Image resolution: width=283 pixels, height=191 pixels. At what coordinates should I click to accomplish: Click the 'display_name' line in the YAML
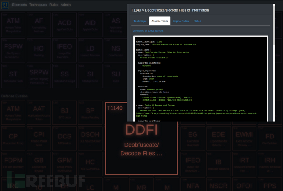(x=166, y=44)
